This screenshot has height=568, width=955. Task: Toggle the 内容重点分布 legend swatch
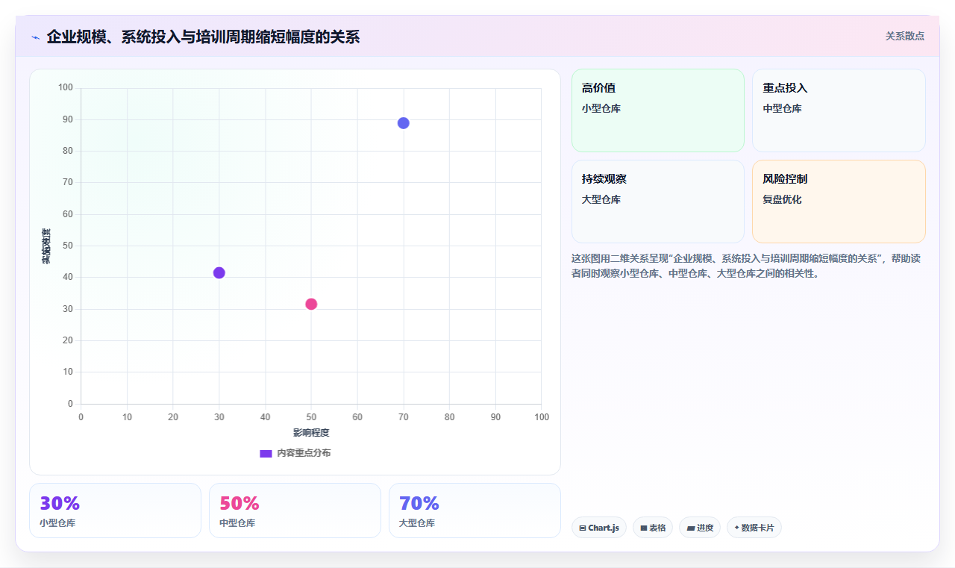[266, 453]
